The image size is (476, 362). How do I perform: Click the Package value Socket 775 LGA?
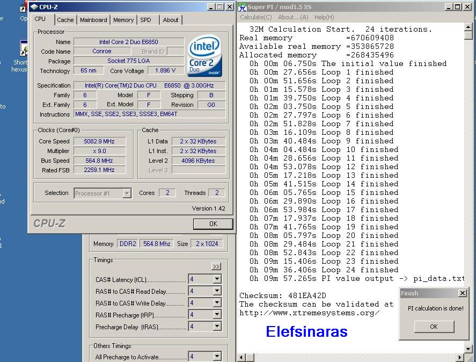[129, 61]
